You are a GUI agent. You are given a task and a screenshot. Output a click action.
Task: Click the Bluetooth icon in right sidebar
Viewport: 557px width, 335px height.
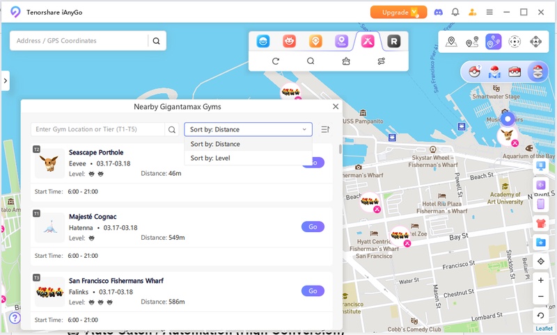point(541,185)
